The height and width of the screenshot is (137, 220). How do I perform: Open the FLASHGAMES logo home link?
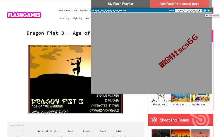tap(24, 15)
